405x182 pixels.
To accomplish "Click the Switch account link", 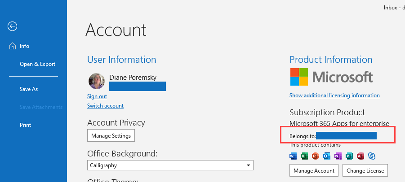I will click(x=105, y=106).
